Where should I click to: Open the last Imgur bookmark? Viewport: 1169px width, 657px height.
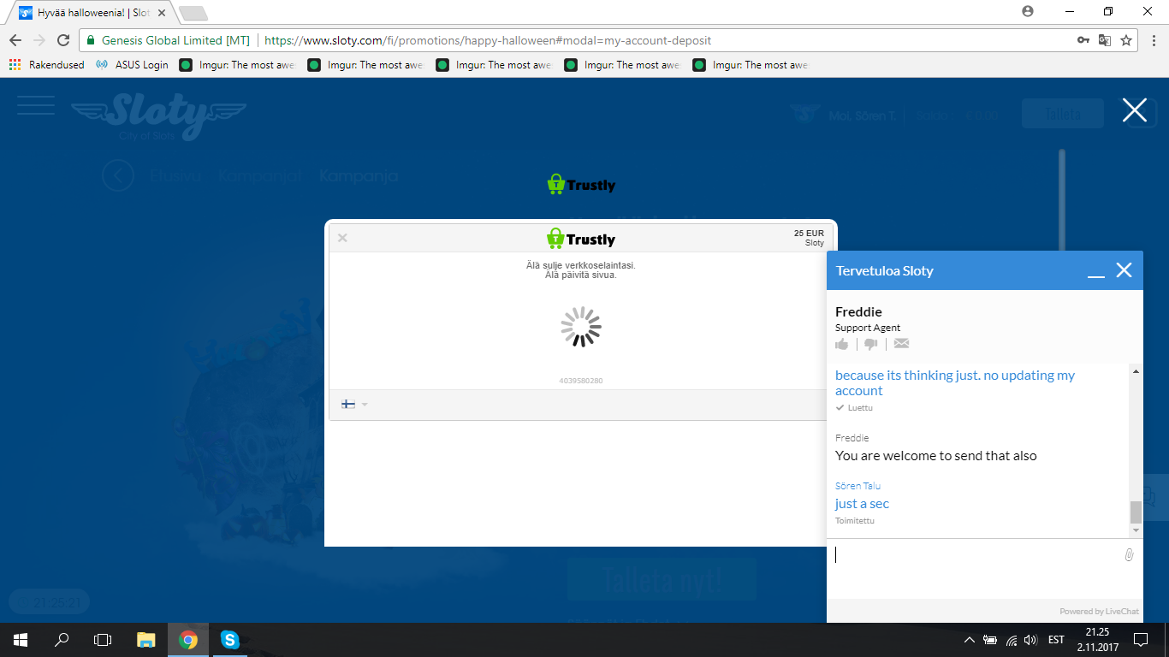pyautogui.click(x=751, y=65)
